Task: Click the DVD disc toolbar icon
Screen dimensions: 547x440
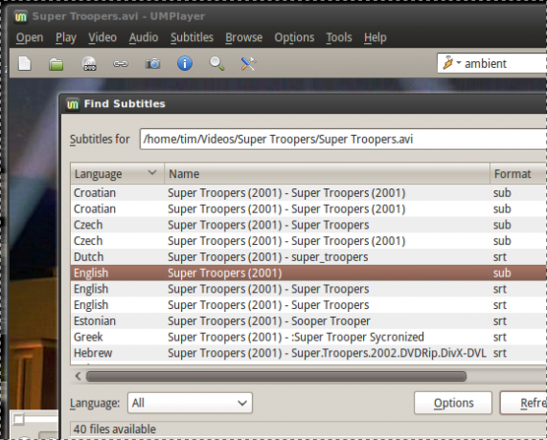Action: pyautogui.click(x=89, y=64)
